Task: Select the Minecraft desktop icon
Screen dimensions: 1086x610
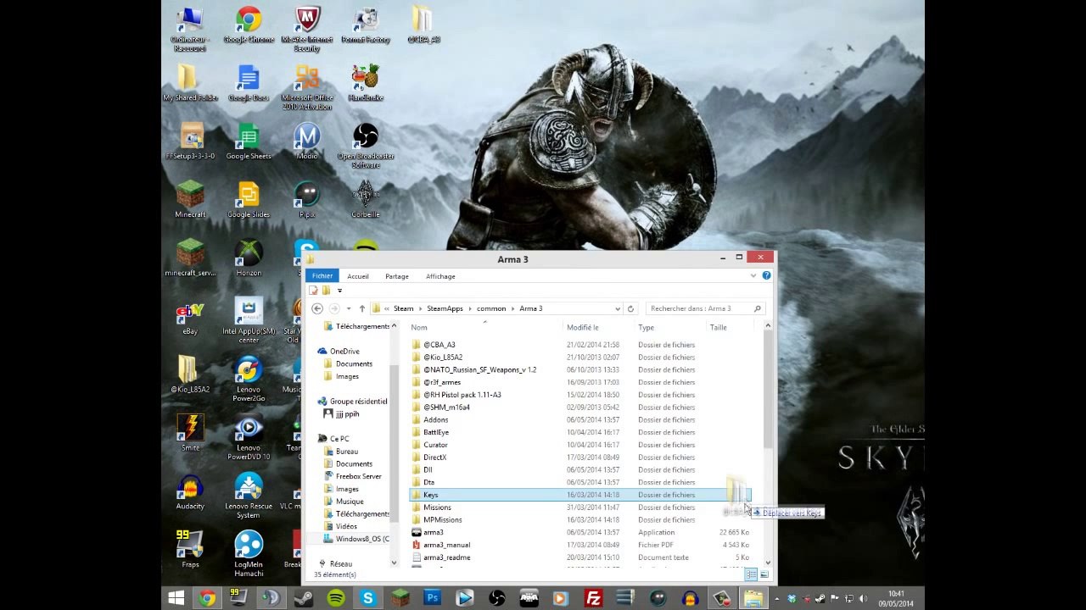Action: 190,200
